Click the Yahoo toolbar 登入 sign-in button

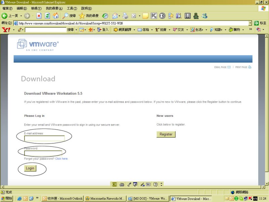click(103, 30)
